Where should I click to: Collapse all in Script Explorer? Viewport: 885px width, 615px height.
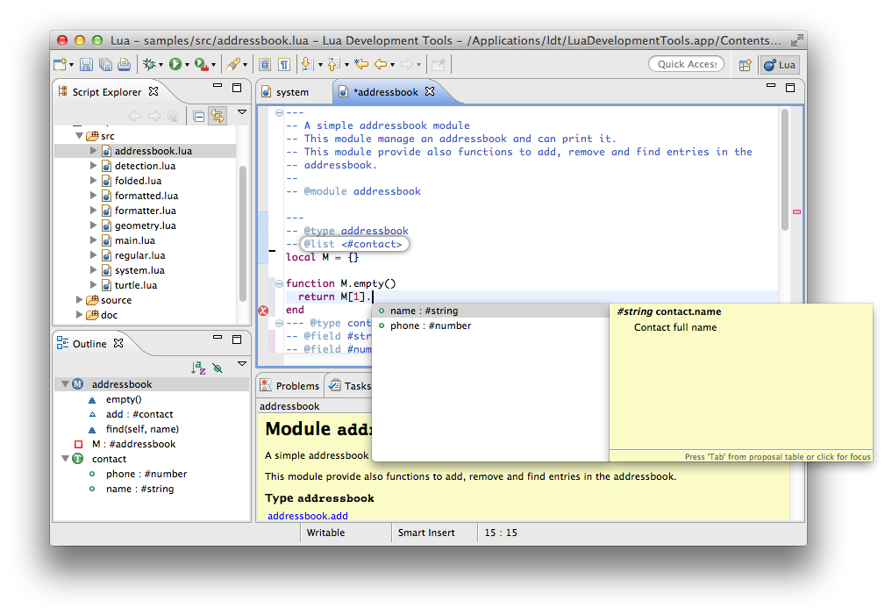point(199,117)
